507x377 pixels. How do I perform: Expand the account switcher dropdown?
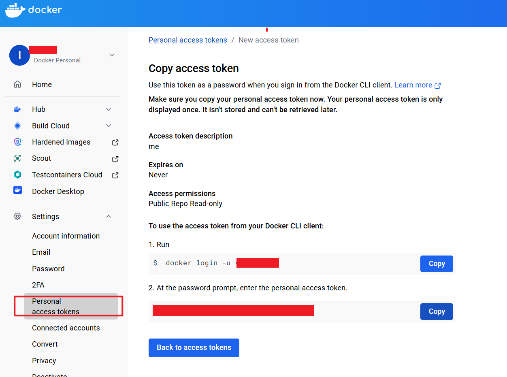coord(112,55)
